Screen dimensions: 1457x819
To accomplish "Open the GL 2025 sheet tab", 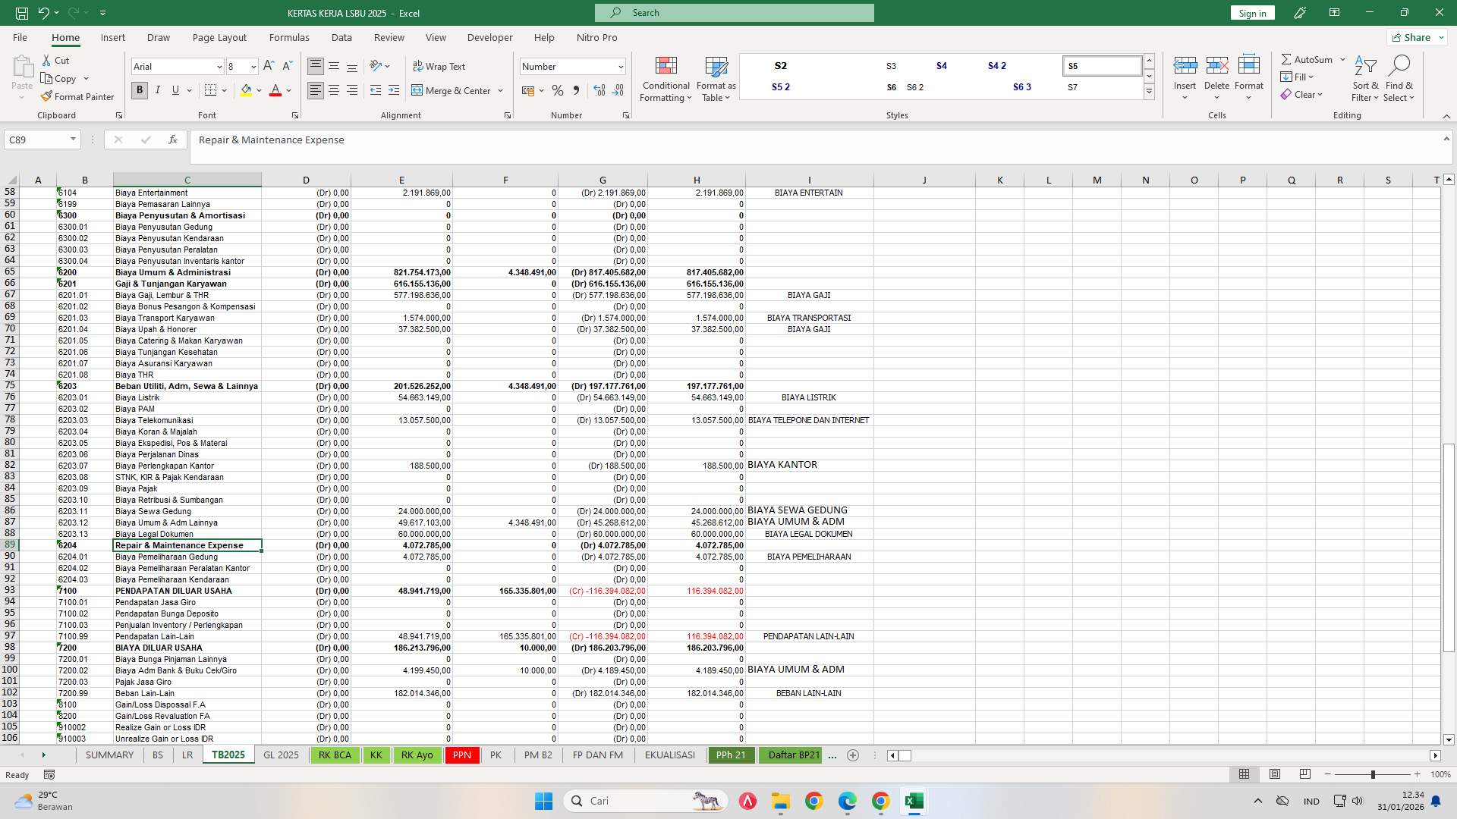I will [281, 755].
